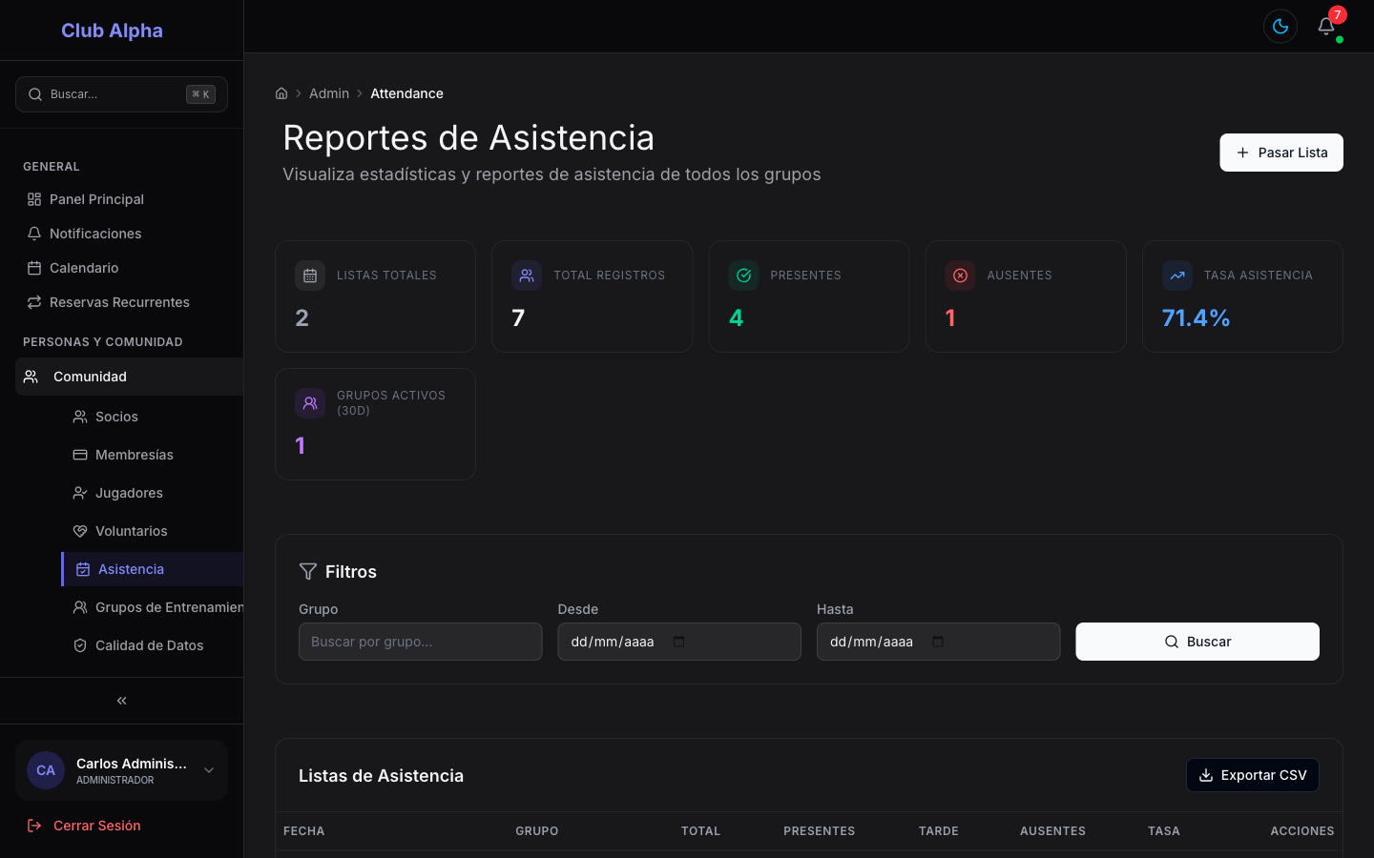Focus the sidebar Buscar search field

tap(121, 94)
